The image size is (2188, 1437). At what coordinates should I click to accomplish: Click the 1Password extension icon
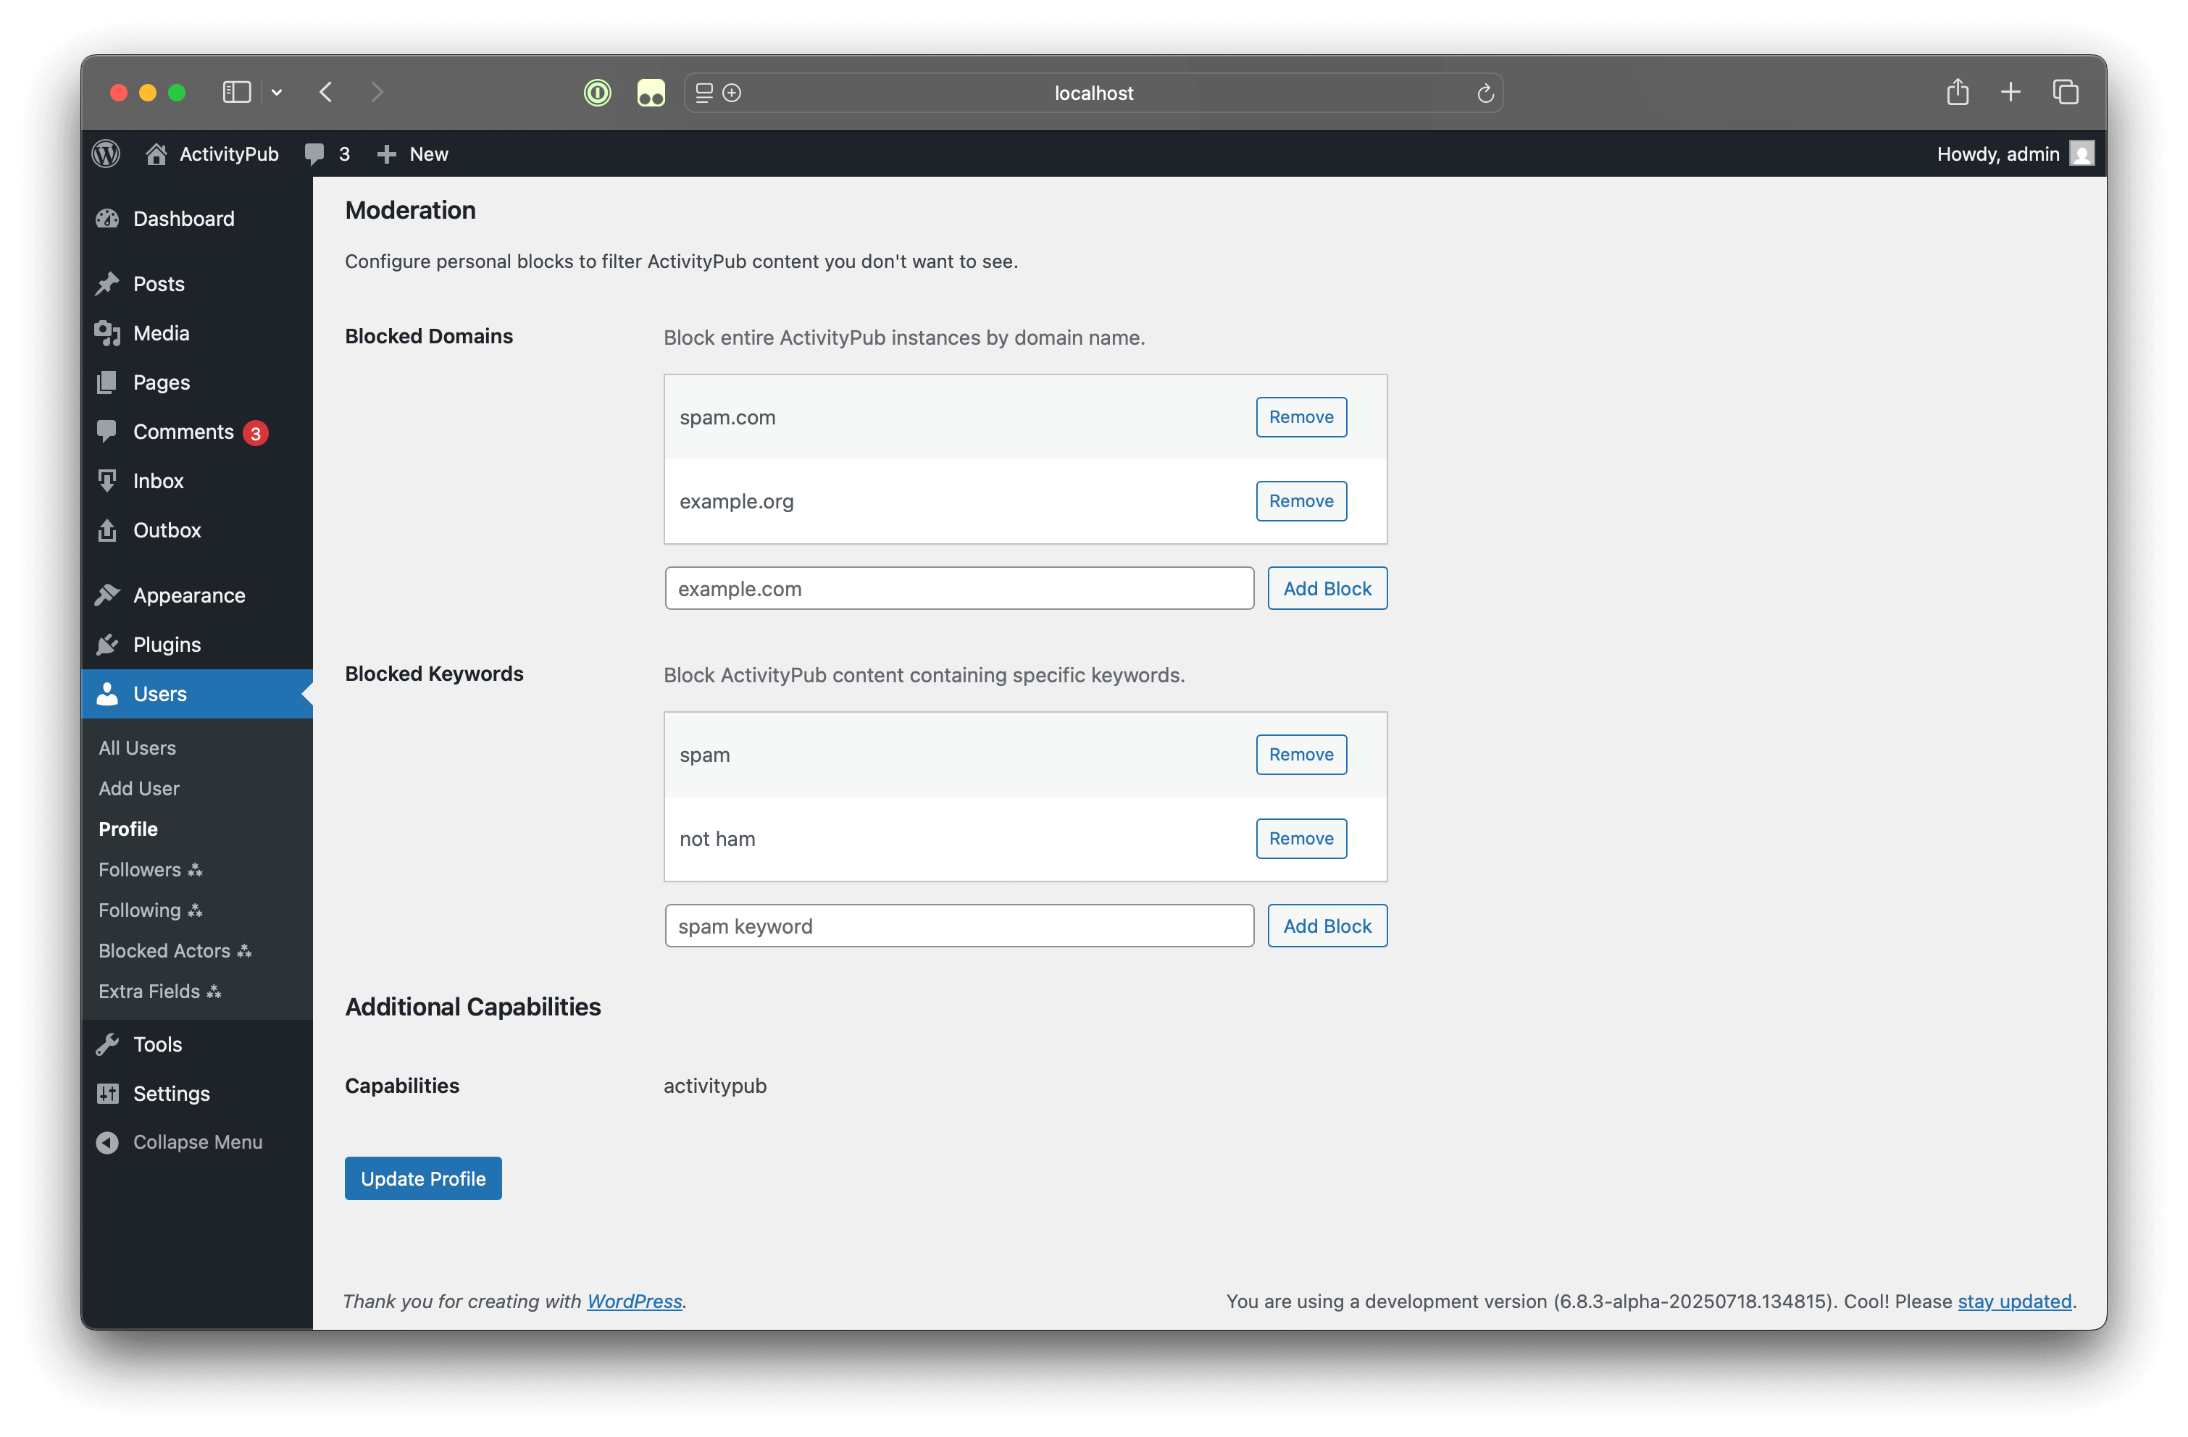(x=598, y=93)
